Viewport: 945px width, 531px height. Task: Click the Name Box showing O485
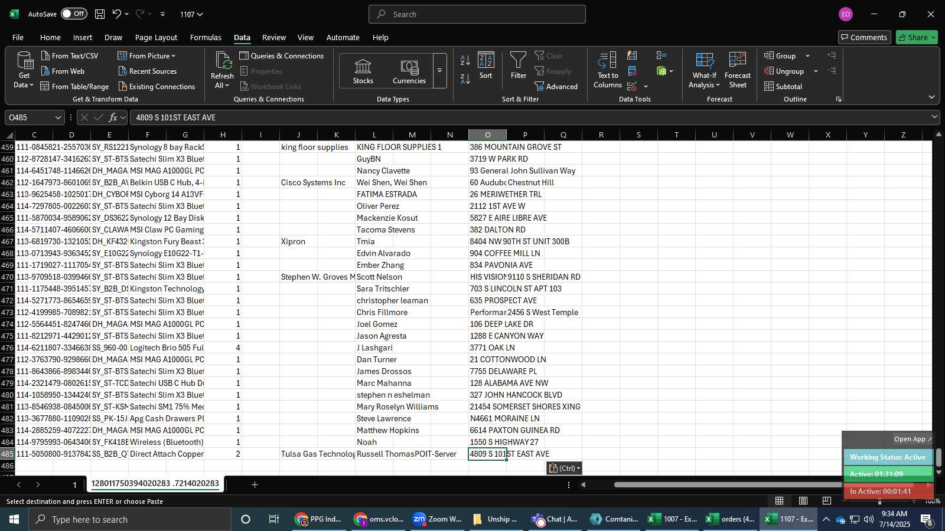[34, 117]
